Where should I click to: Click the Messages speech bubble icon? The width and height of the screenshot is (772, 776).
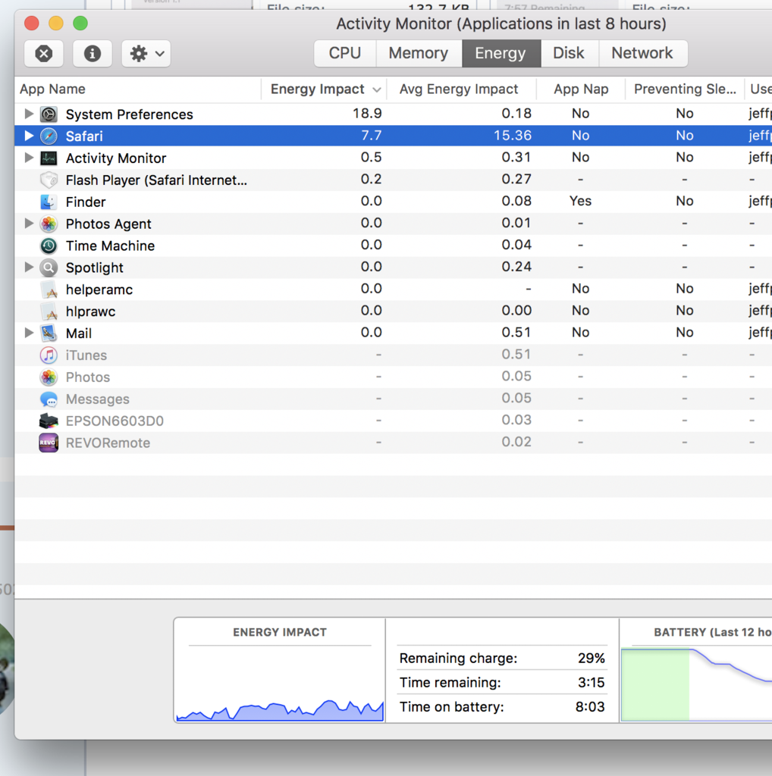click(x=49, y=399)
